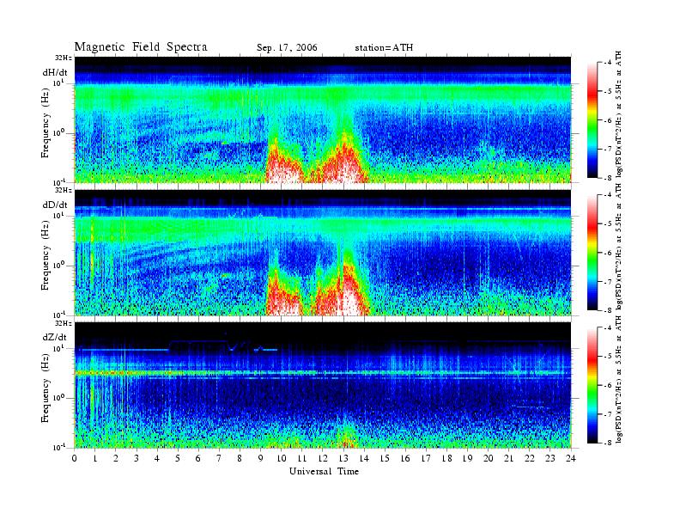Click the vertical PSD scale caption beside dD/dt colorbar
Viewport: 680px width, 526px height.
click(619, 247)
